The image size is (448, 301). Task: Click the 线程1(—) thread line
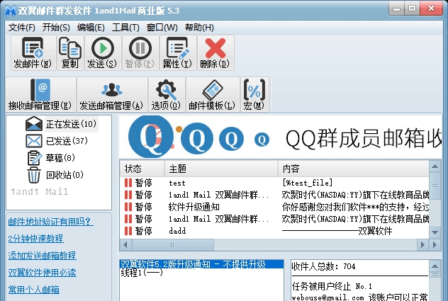142,273
